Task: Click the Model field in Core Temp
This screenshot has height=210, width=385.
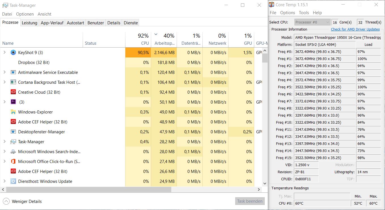Action: pyautogui.click(x=337, y=37)
